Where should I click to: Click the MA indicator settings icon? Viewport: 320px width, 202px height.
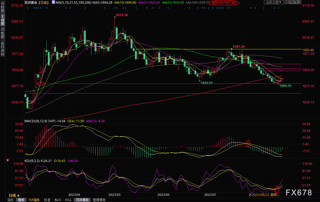54,2
